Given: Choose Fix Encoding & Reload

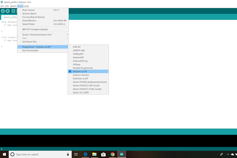Looking at the screenshot, I should point(43,17).
